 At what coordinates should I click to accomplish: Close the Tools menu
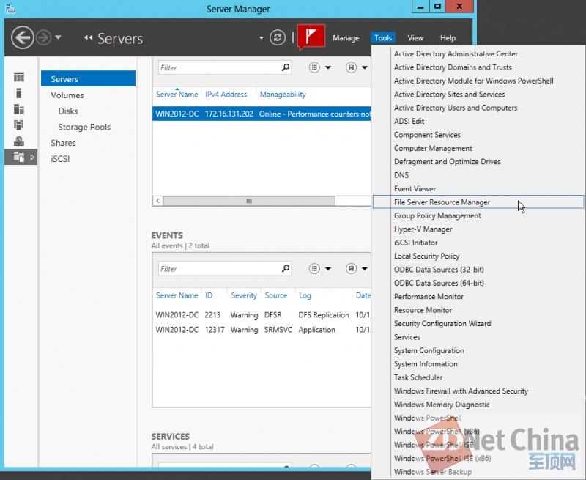pos(383,38)
